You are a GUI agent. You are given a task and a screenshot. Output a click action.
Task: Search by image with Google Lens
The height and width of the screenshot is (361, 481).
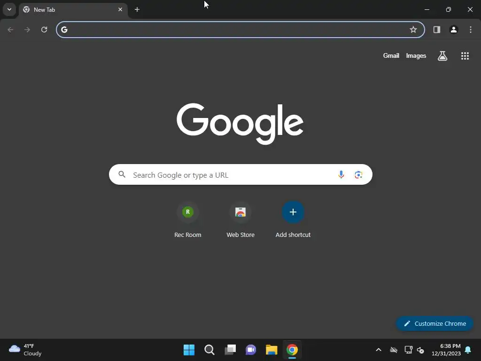358,175
